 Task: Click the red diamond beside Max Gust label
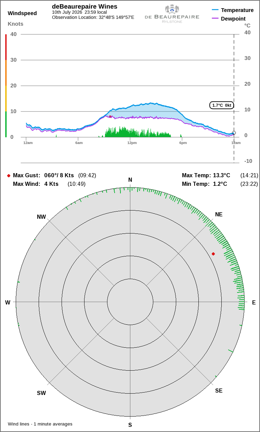click(x=9, y=176)
